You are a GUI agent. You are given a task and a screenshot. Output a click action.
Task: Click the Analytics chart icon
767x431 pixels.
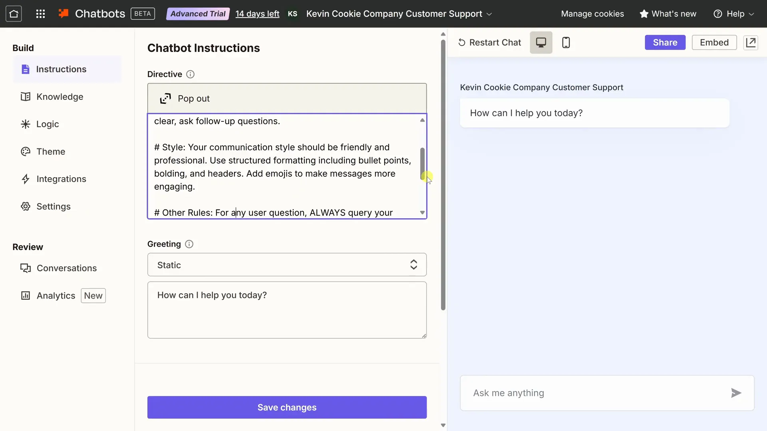click(x=26, y=296)
